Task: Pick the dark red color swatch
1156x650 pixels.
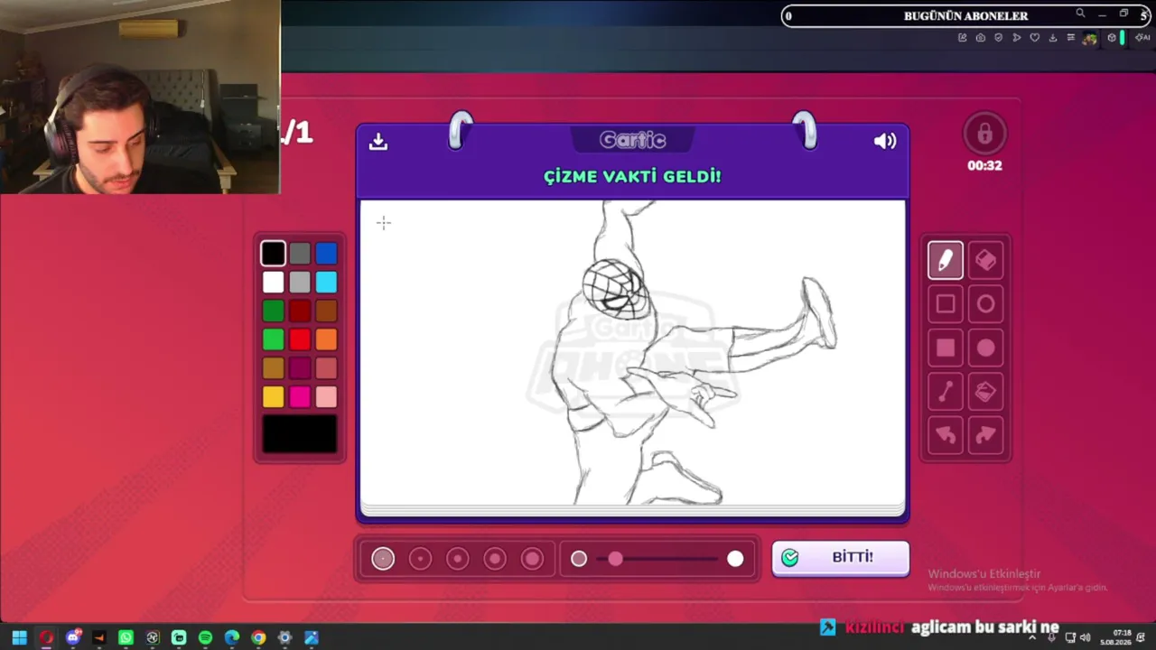Action: tap(300, 311)
